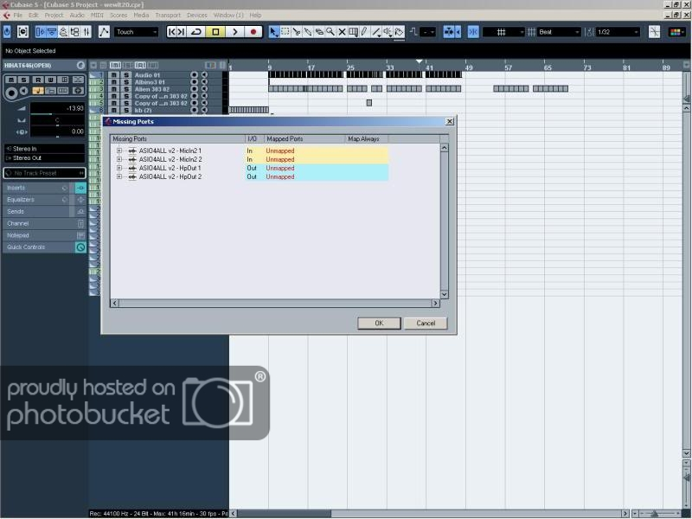Open the Project menu
This screenshot has height=519, width=692.
point(54,15)
